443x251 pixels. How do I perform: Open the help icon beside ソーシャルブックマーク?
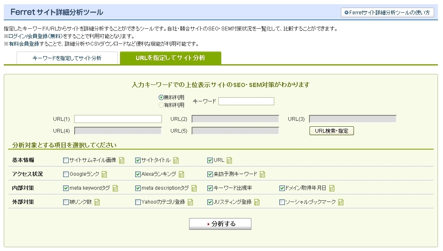(x=341, y=202)
